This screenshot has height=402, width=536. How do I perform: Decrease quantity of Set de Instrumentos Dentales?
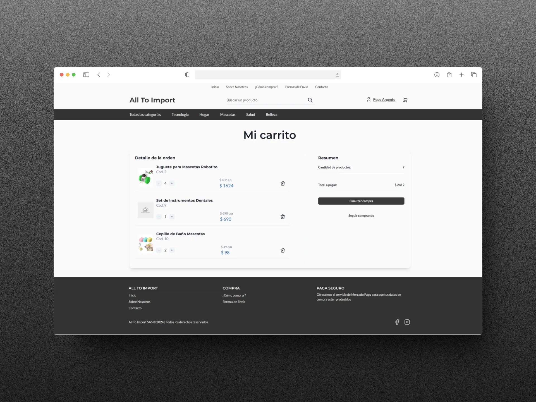coord(159,217)
